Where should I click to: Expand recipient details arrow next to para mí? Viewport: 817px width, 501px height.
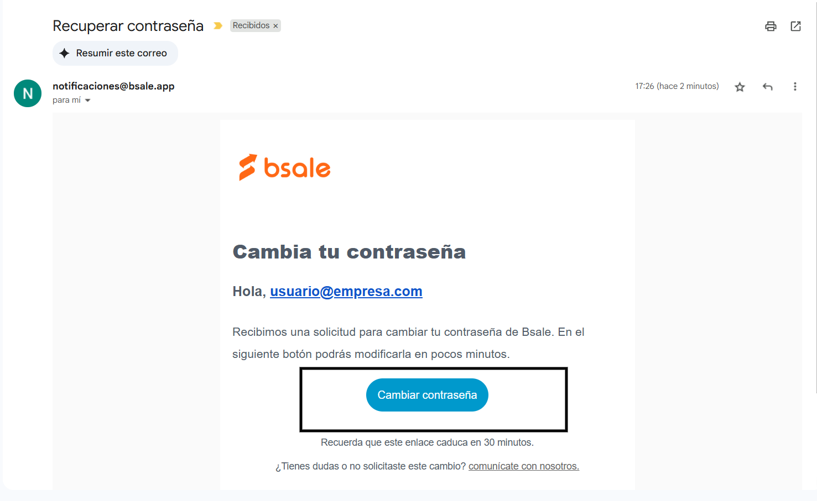click(87, 101)
